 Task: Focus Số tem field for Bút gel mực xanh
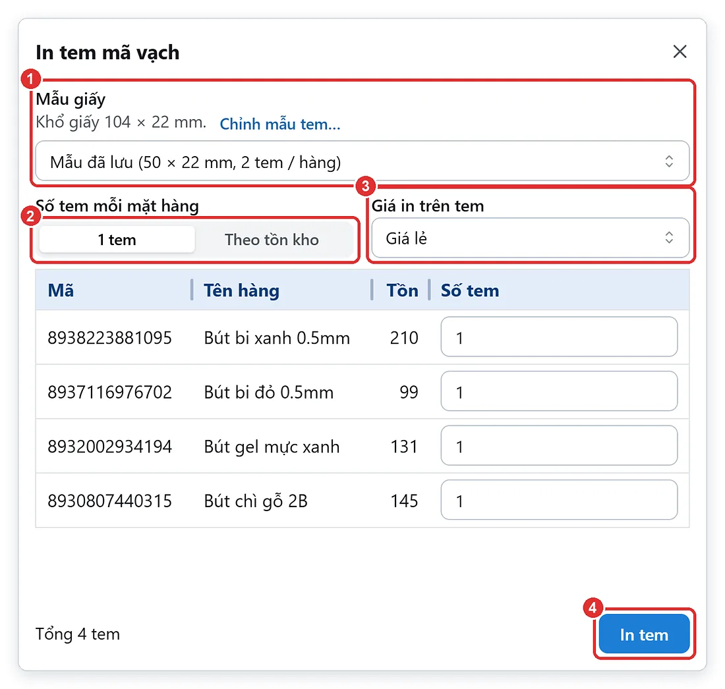559,445
